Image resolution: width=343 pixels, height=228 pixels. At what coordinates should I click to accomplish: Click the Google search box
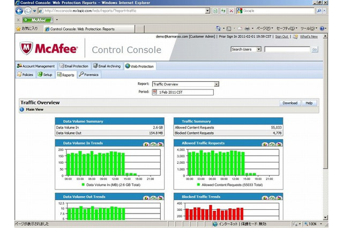coord(278,11)
